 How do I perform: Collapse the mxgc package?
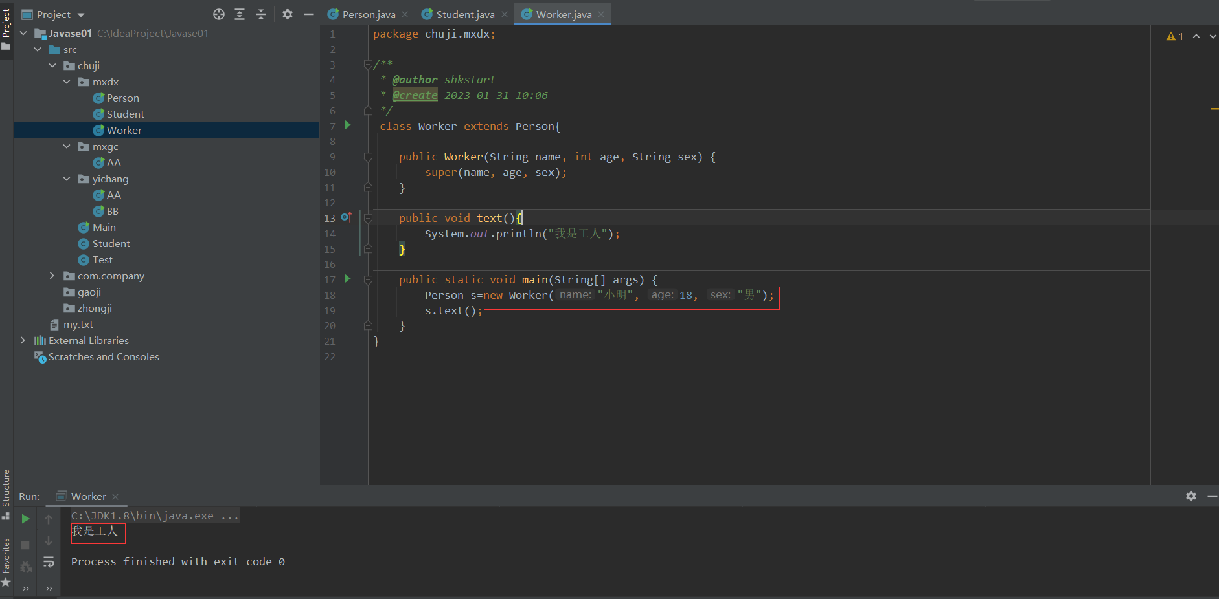(x=67, y=146)
